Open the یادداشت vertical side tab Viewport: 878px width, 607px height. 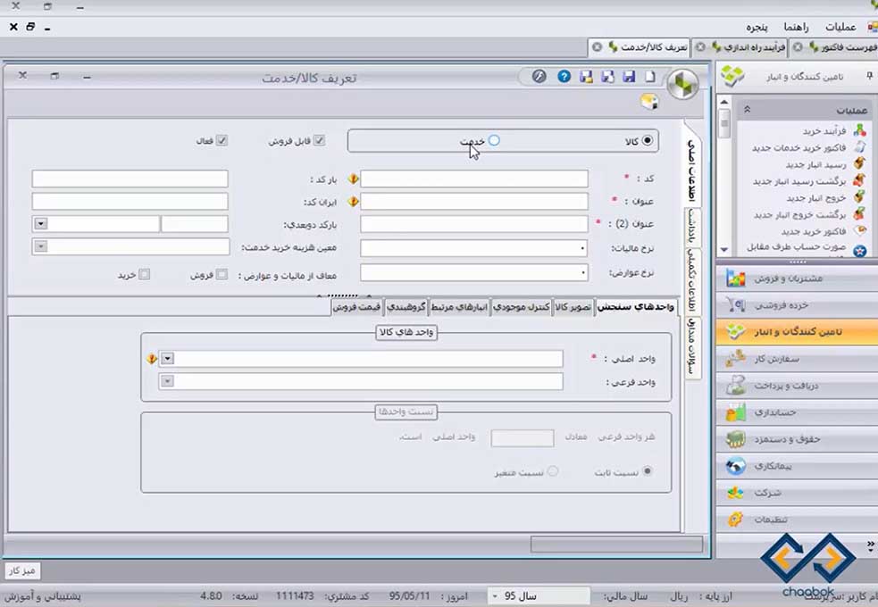coord(692,223)
